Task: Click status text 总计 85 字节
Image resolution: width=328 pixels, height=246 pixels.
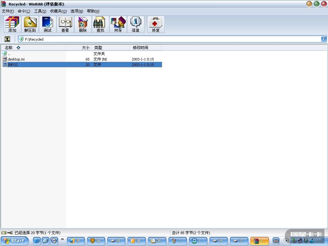Action: [x=191, y=233]
